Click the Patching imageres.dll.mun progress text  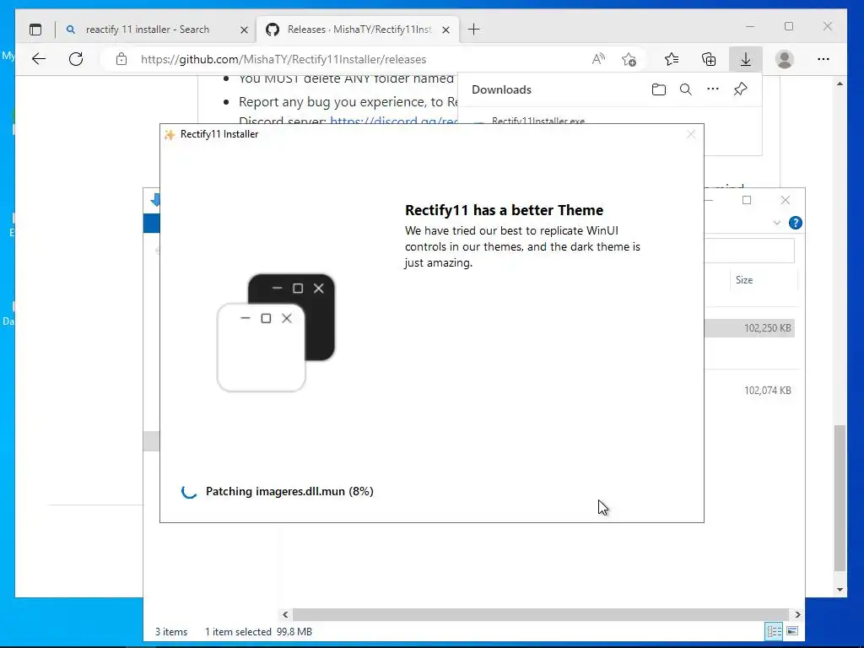[x=289, y=492]
